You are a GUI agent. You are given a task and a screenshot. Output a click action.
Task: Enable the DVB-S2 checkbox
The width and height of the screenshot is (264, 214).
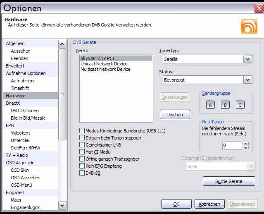click(82, 173)
